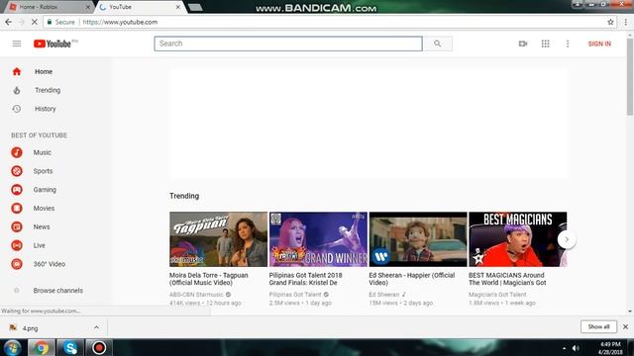Screen dimensions: 634x356
Task: Click the Best Magicians video thumbnail
Action: pyautogui.click(x=518, y=239)
